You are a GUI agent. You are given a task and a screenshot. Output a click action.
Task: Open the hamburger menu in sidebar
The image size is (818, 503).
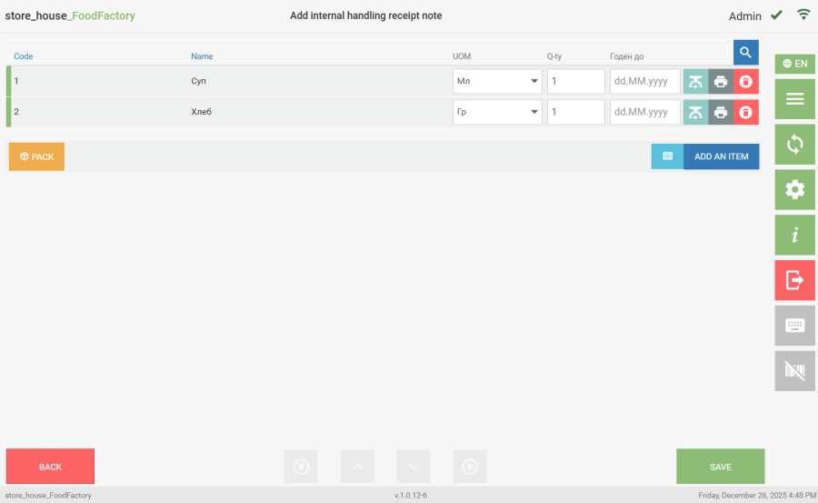(x=794, y=99)
